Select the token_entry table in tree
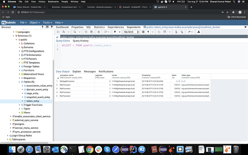The image size is (248, 155). (x=33, y=101)
